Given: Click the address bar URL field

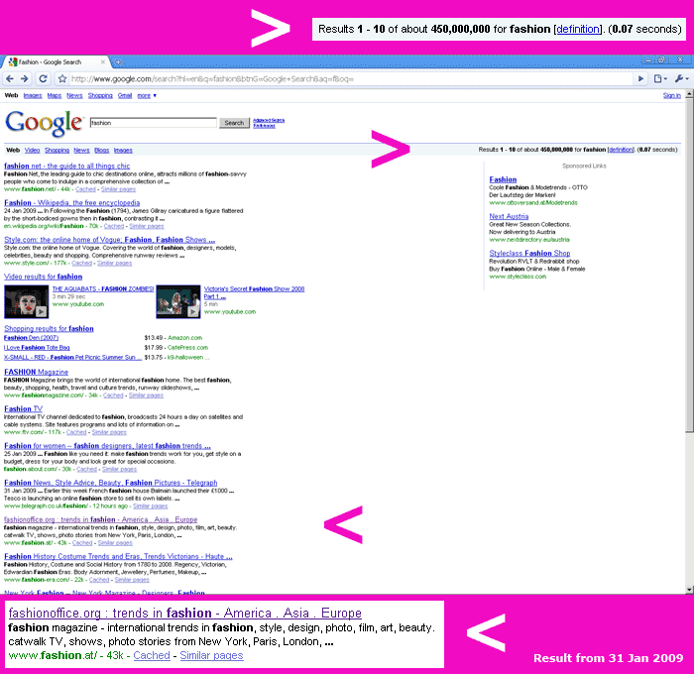Looking at the screenshot, I should (350, 78).
